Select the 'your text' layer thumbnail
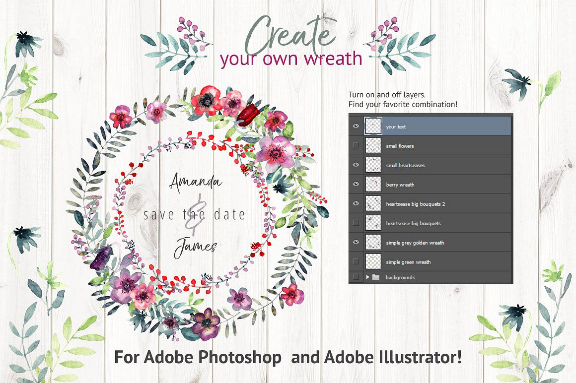This screenshot has height=383, width=576. [x=373, y=127]
